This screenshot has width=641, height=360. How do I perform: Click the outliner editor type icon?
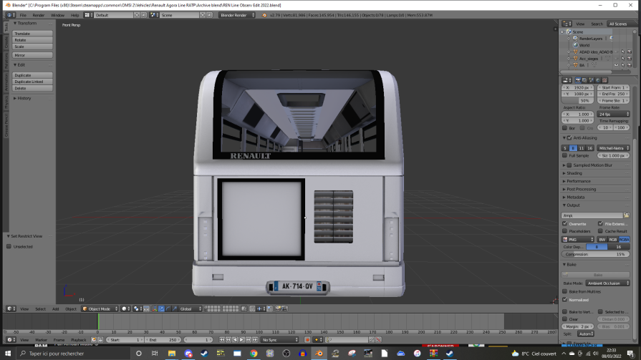coord(566,24)
